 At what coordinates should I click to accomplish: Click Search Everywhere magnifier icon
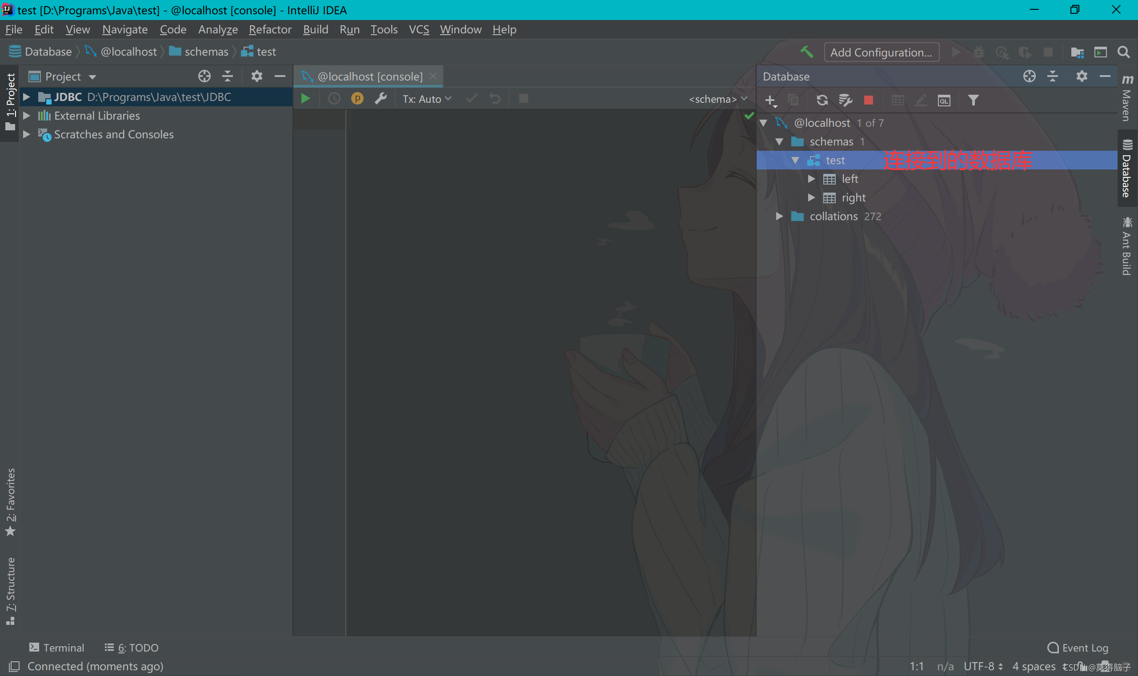tap(1123, 52)
